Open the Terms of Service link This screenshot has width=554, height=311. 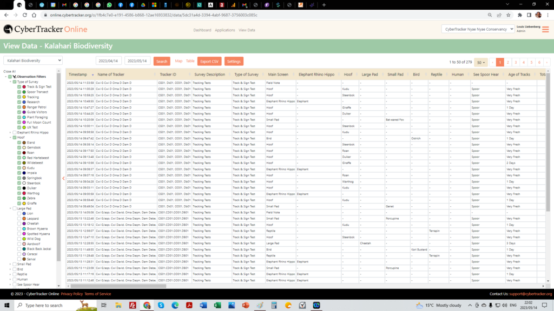(97, 294)
